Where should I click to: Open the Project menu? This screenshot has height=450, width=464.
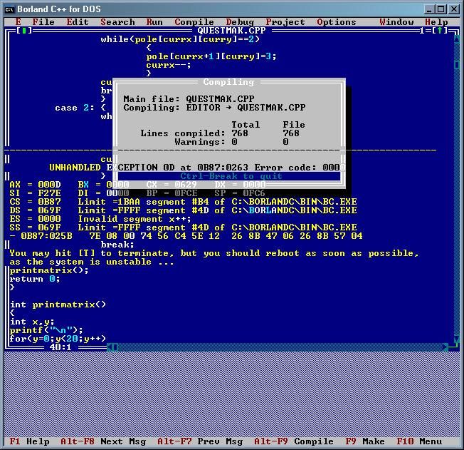[285, 22]
